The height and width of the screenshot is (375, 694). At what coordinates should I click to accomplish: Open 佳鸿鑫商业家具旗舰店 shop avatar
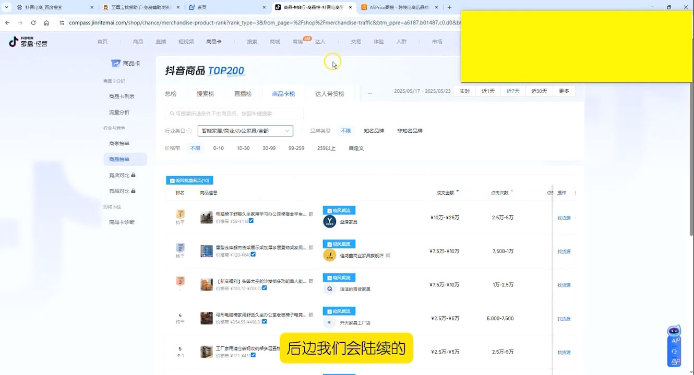tap(330, 255)
